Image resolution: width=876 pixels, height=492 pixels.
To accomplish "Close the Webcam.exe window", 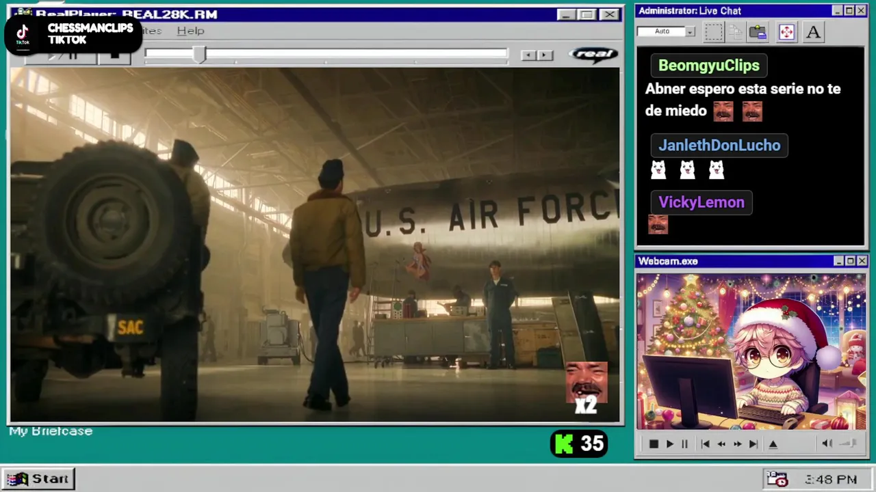I will click(x=862, y=261).
